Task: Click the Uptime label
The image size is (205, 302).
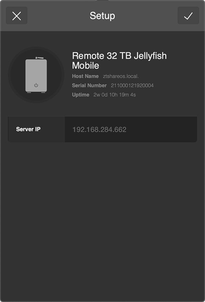Action: pyautogui.click(x=81, y=95)
